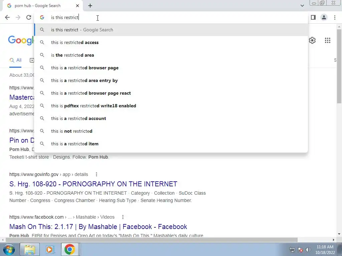Launch Windows Media Player from taskbar

50,249
